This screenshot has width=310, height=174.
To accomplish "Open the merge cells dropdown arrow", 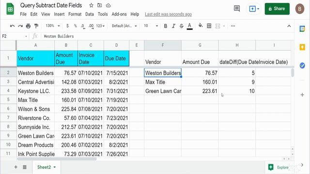I will [x=224, y=26].
